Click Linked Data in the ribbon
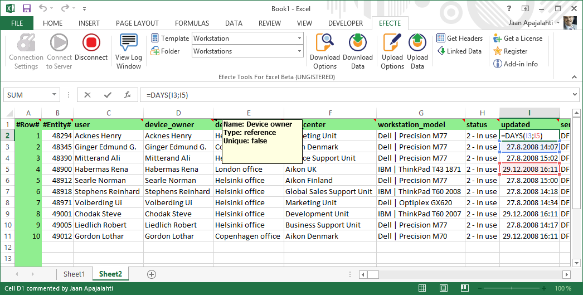Screen dimensions: 583x295 point(459,51)
